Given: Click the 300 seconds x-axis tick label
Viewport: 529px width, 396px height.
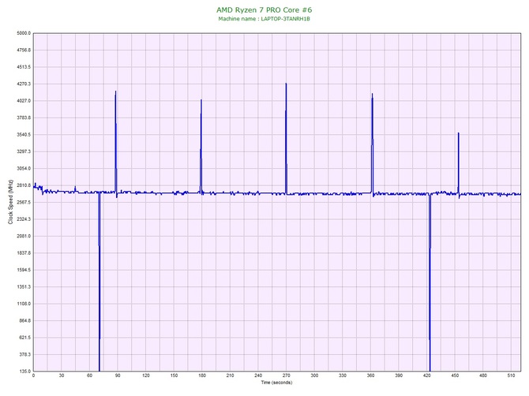Looking at the screenshot, I should pos(314,375).
